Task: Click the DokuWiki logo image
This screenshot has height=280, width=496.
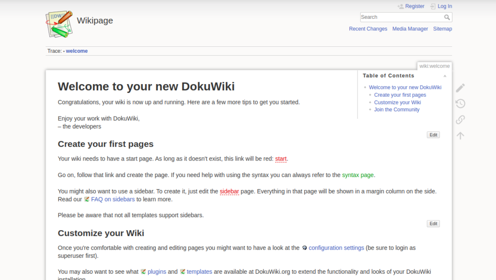Action: tap(59, 24)
